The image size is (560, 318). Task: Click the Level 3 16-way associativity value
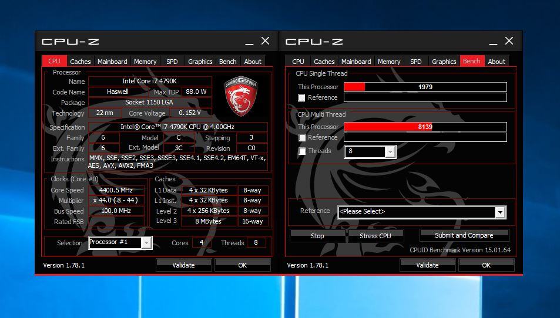click(253, 221)
